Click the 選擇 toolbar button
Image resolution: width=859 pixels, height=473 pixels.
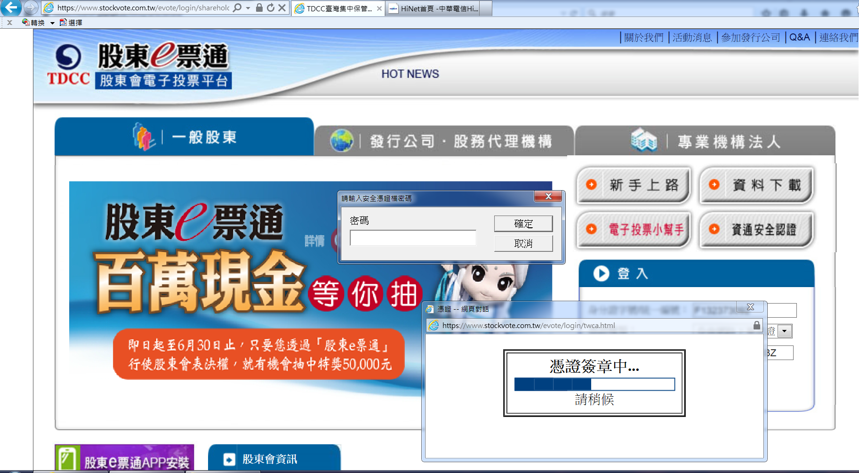(71, 23)
